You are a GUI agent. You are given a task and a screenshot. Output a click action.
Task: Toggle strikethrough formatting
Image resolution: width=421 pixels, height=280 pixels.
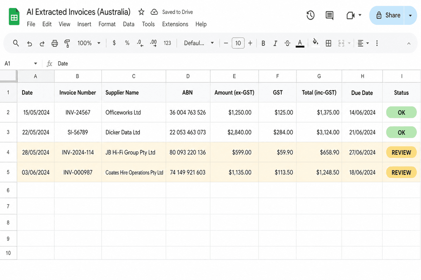tap(287, 43)
